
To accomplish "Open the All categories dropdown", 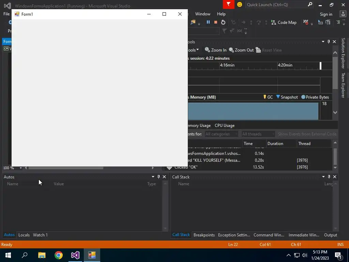I will 221,134.
